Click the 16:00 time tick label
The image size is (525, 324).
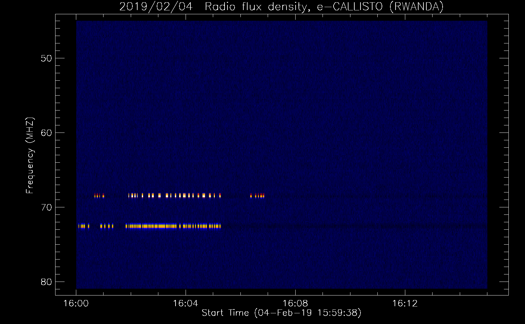point(76,304)
